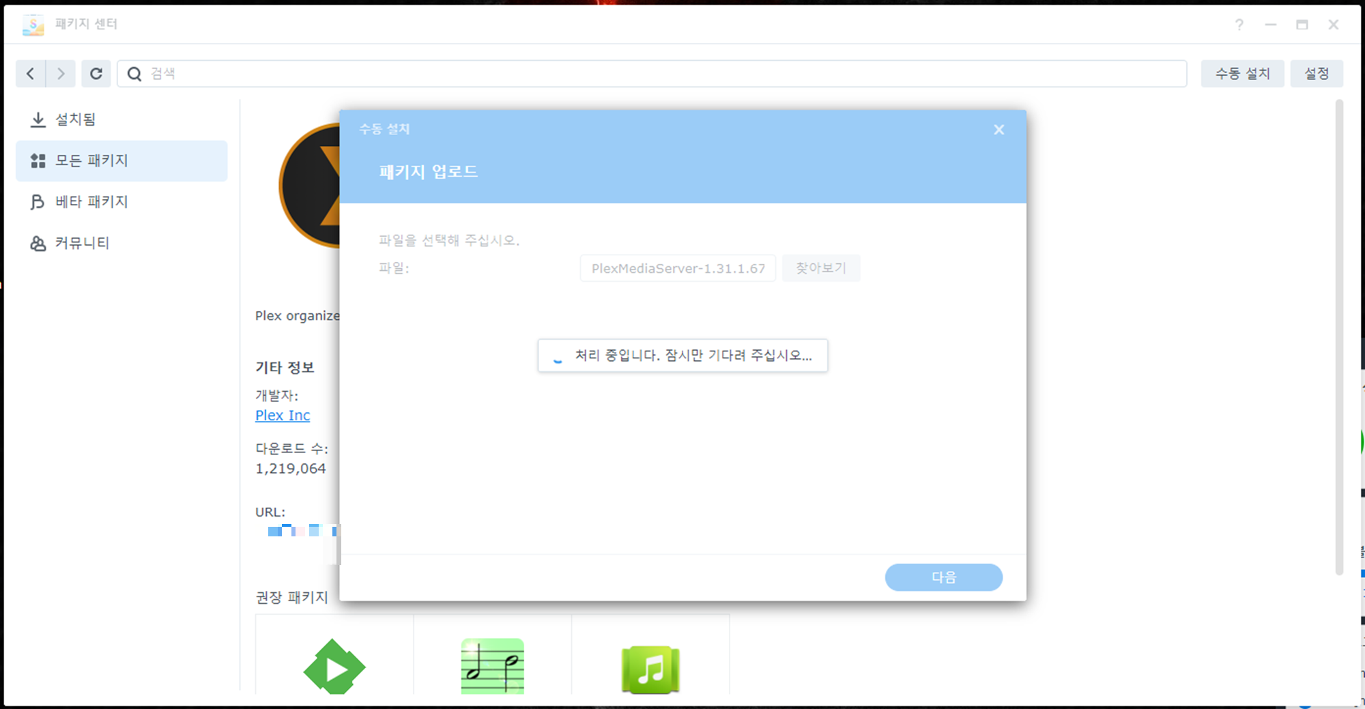Click the 찾아보기 browse button
Image resolution: width=1365 pixels, height=709 pixels.
click(x=821, y=268)
